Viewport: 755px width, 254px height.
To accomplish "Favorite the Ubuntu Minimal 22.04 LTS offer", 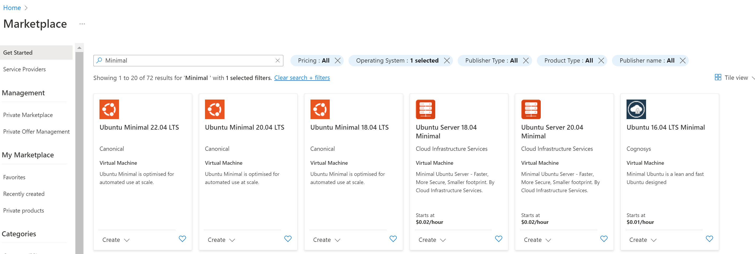I will pos(182,239).
